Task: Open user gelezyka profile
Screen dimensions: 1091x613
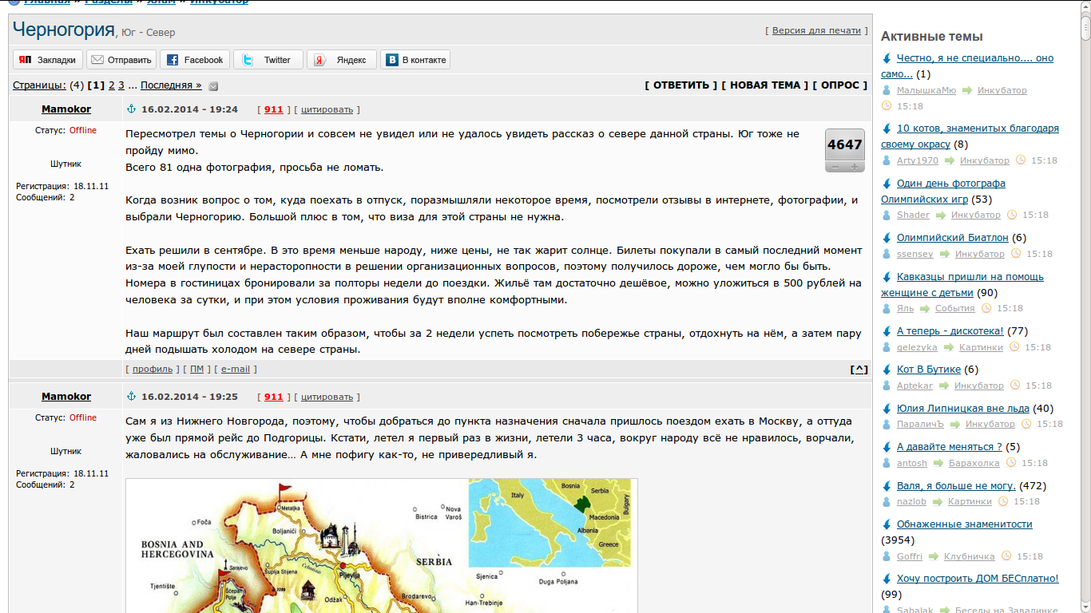Action: pos(917,347)
